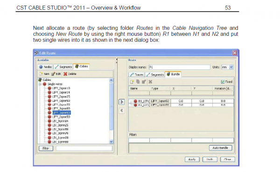
Task: Click the X column header
Action: click(181, 88)
